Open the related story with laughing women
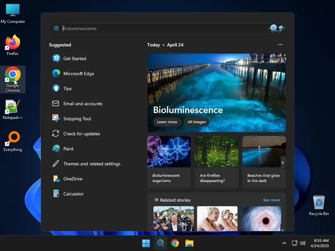Viewport: 335px width, 251px height. (217, 219)
